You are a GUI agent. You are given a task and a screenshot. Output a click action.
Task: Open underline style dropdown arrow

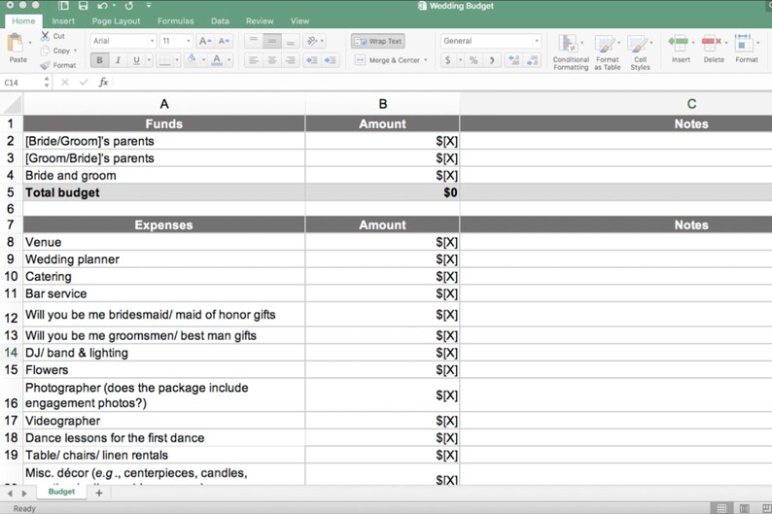149,60
